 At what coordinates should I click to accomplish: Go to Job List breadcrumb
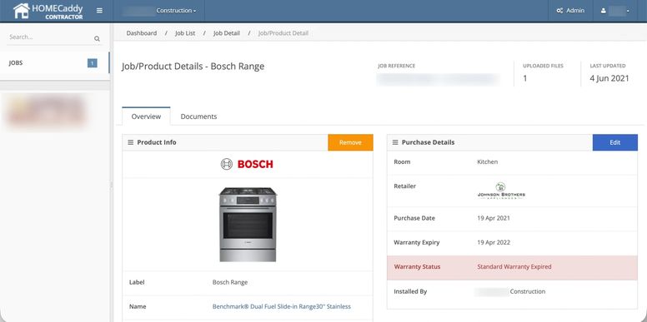(185, 33)
